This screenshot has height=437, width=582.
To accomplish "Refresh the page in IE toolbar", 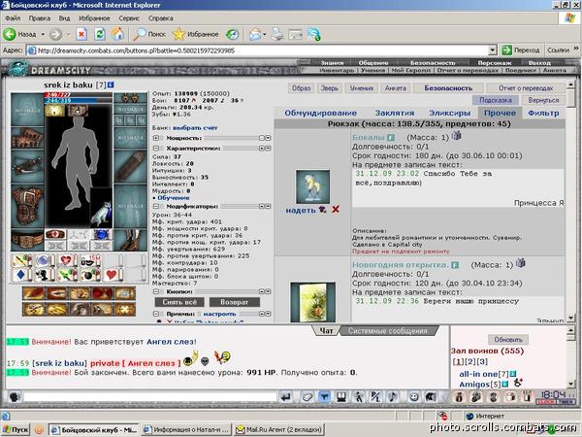I will click(100, 35).
